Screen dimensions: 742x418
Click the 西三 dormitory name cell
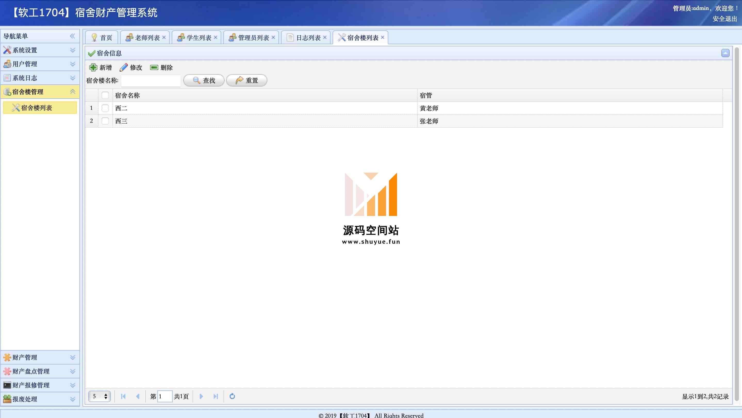tap(265, 121)
